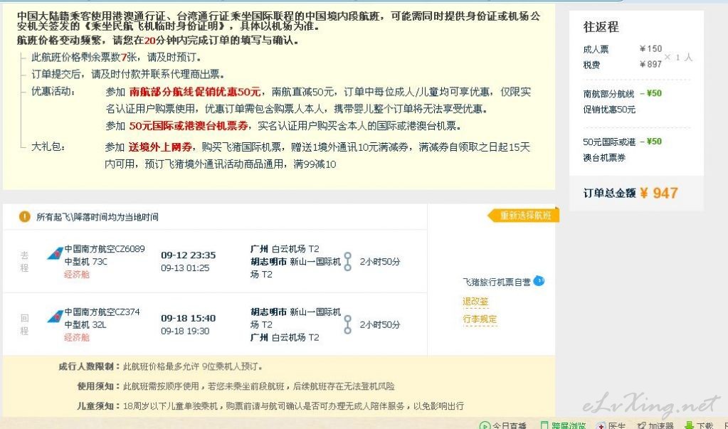Click 经济舱 under flight CZ374
The image size is (728, 429).
coord(77,337)
